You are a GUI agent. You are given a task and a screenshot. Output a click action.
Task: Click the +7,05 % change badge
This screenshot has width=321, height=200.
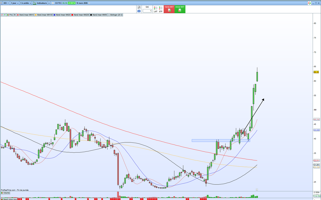point(72,3)
